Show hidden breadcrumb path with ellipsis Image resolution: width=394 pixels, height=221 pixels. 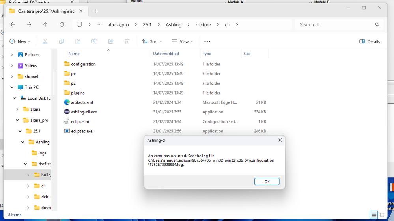tap(99, 24)
